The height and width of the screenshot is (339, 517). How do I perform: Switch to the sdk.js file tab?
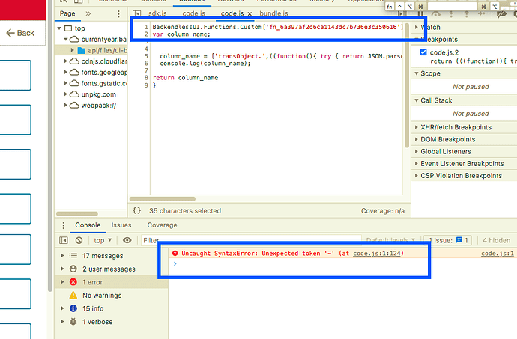[157, 13]
